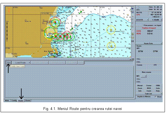The height and width of the screenshot is (113, 166).
Task: Switch to the Config tab
Action: pyautogui.click(x=14, y=101)
